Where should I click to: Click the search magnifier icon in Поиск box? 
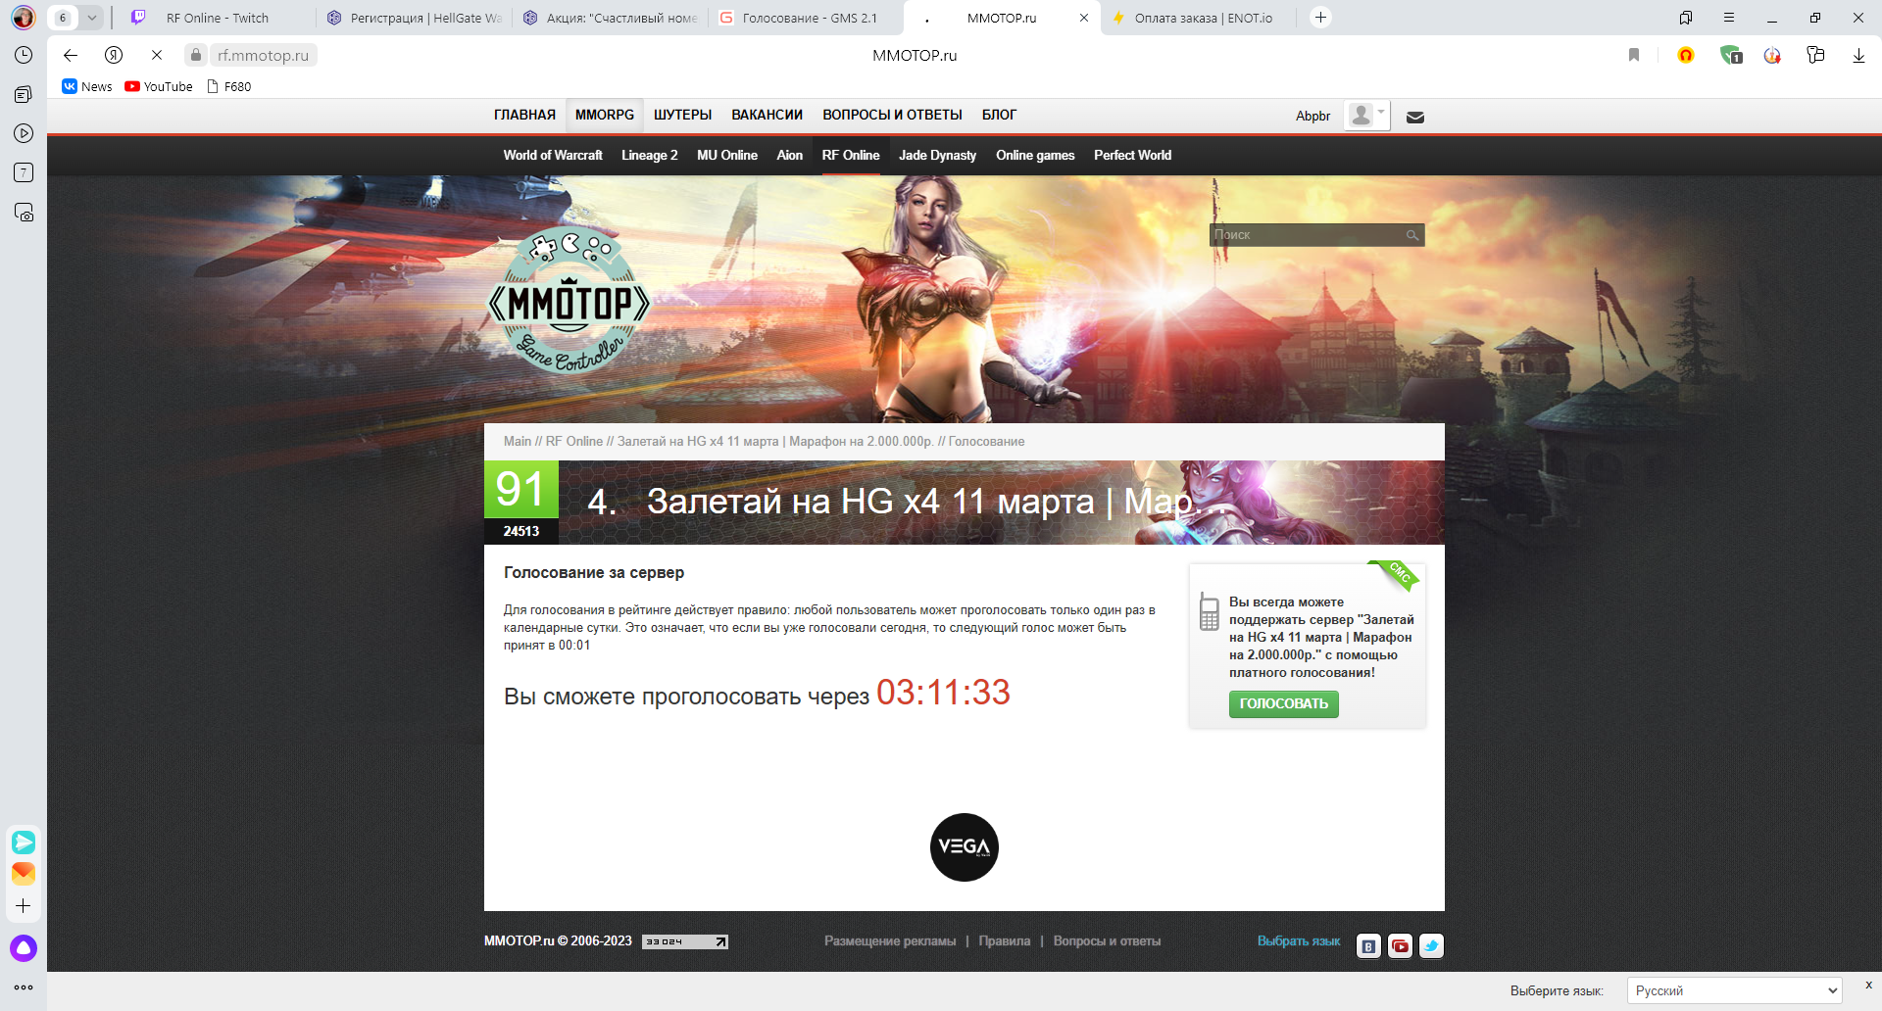coord(1412,235)
